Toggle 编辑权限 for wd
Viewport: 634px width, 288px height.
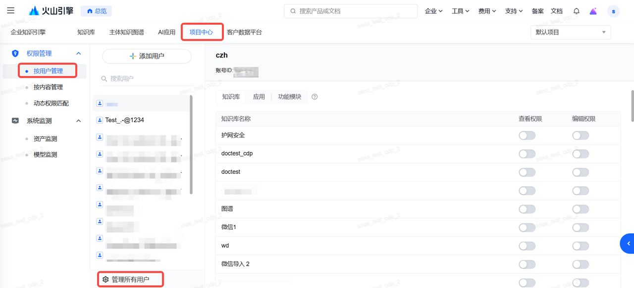[x=581, y=246]
